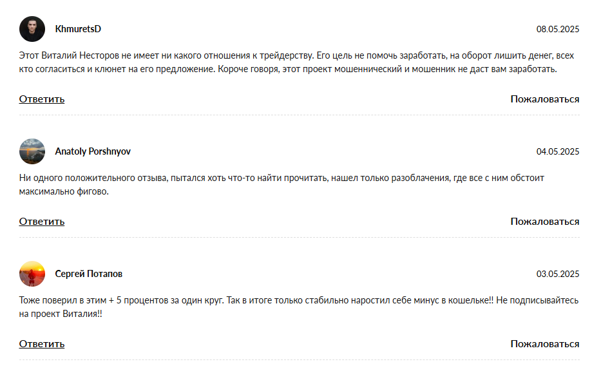Open KhmuretsD's profile avatar
Viewport: 592px width, 373px height.
click(32, 29)
